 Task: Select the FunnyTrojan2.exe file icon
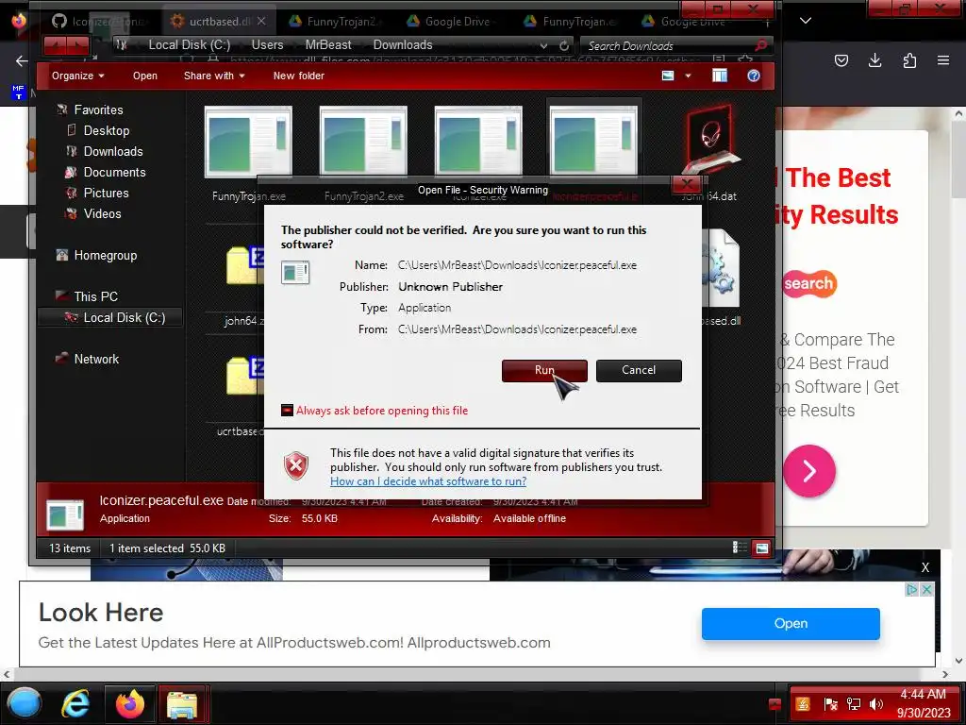[x=363, y=143]
